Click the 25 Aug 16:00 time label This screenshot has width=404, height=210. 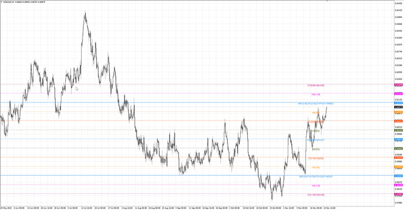[168, 208]
